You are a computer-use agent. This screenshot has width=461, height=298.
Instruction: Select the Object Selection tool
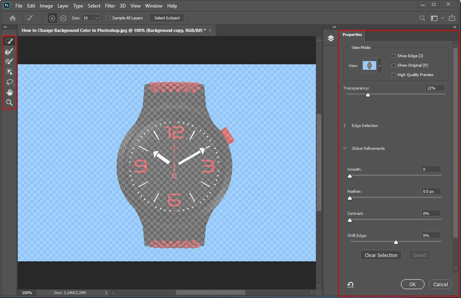click(x=9, y=72)
